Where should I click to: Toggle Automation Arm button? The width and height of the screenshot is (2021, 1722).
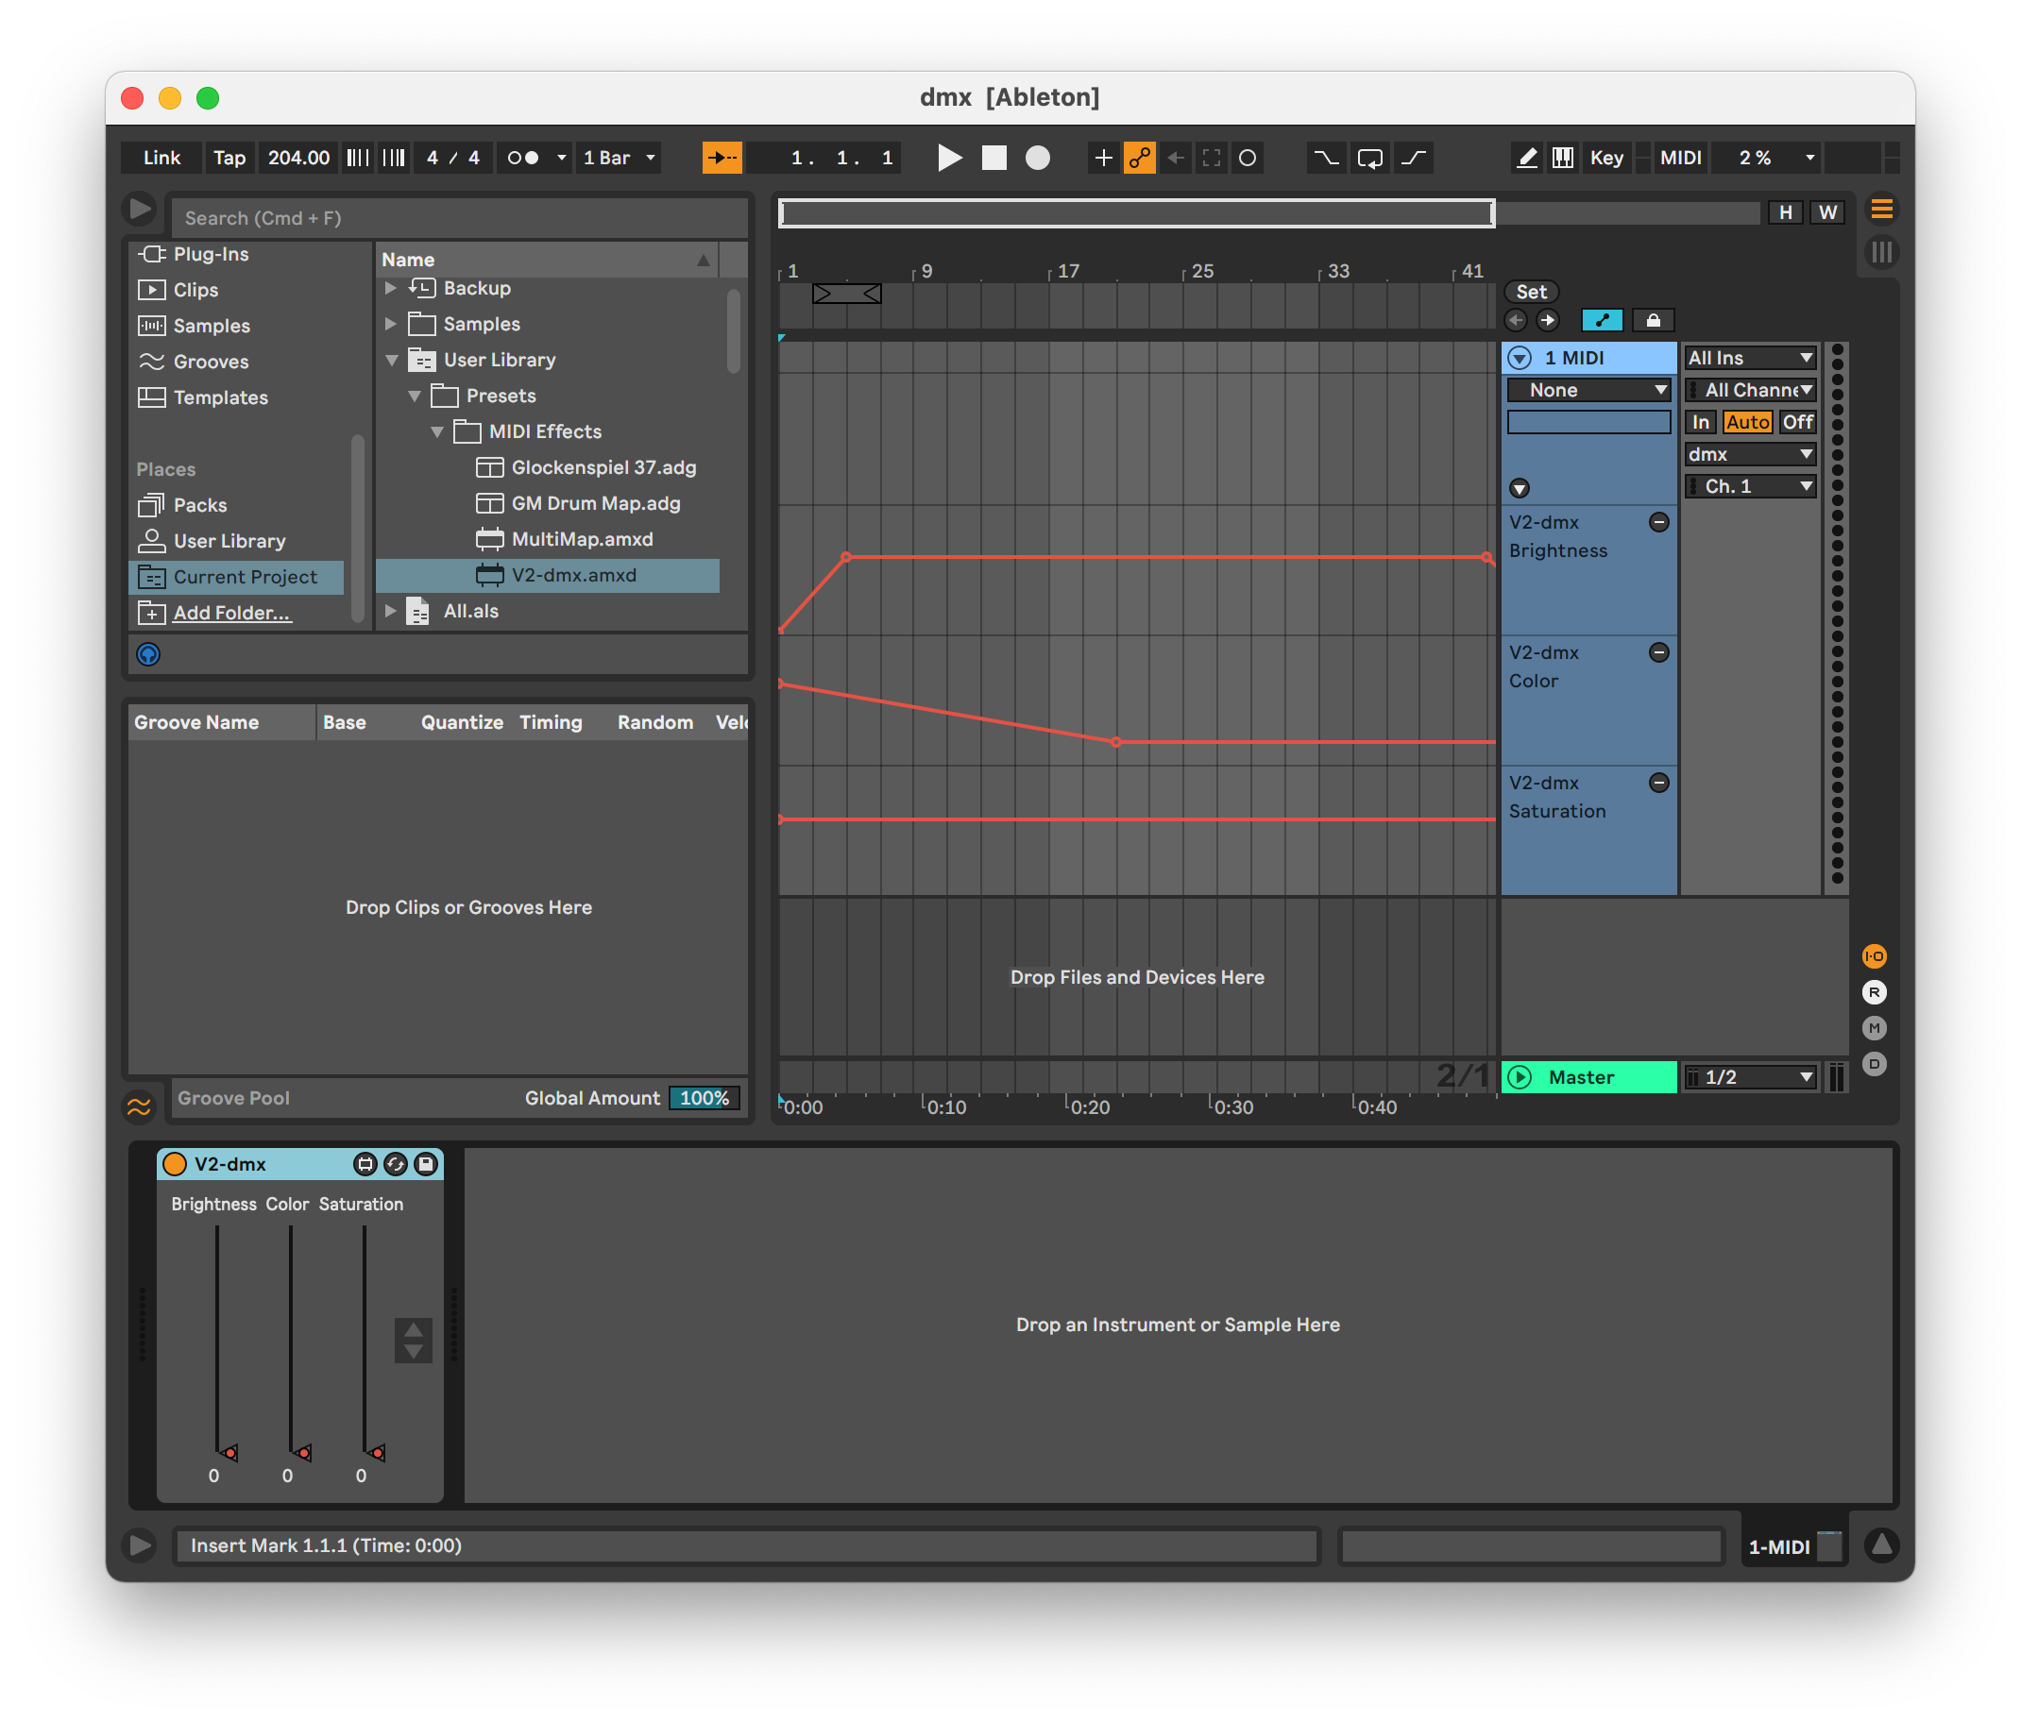click(1139, 158)
